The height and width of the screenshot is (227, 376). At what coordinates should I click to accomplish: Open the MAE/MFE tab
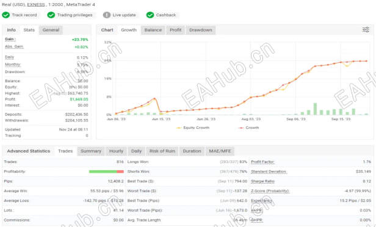[x=220, y=151]
